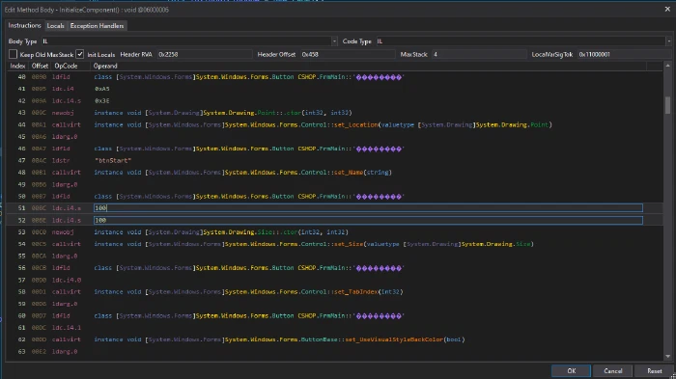Switch to the Instructions tab
The height and width of the screenshot is (379, 676).
pos(24,25)
